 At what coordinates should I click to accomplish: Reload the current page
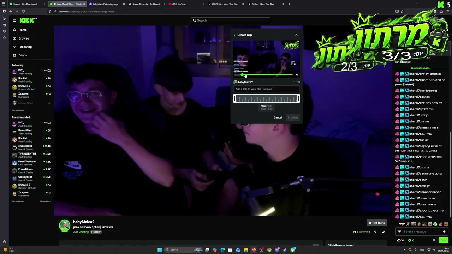23,11
